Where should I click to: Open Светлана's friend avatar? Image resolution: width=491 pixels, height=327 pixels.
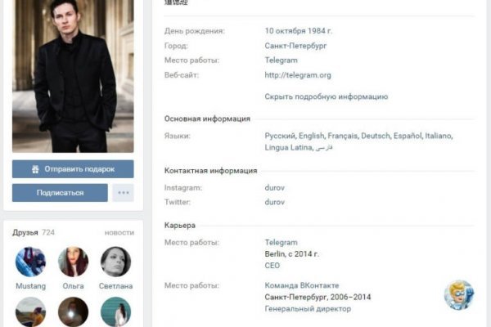pyautogui.click(x=115, y=262)
